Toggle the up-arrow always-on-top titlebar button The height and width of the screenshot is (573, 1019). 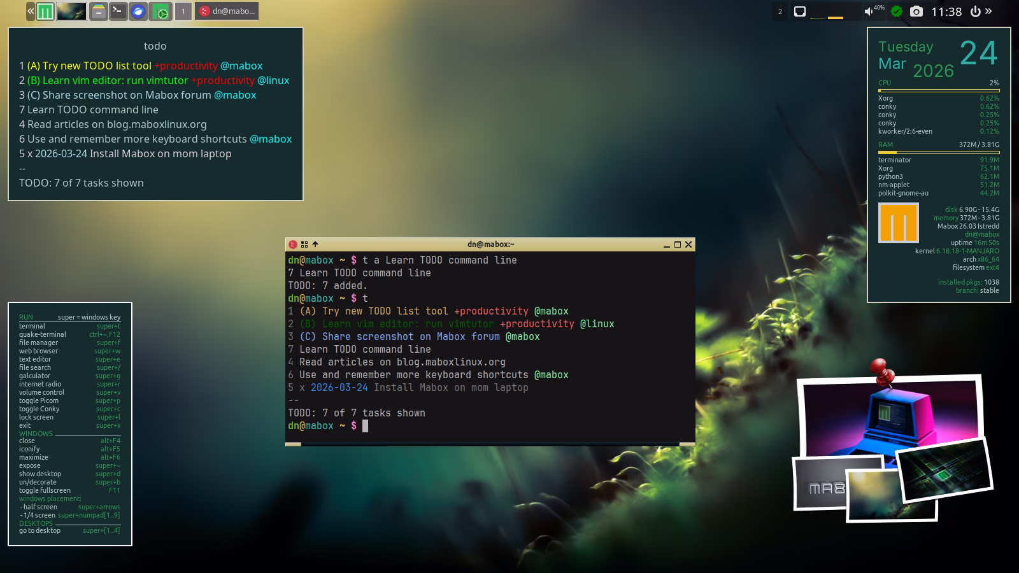click(x=315, y=244)
